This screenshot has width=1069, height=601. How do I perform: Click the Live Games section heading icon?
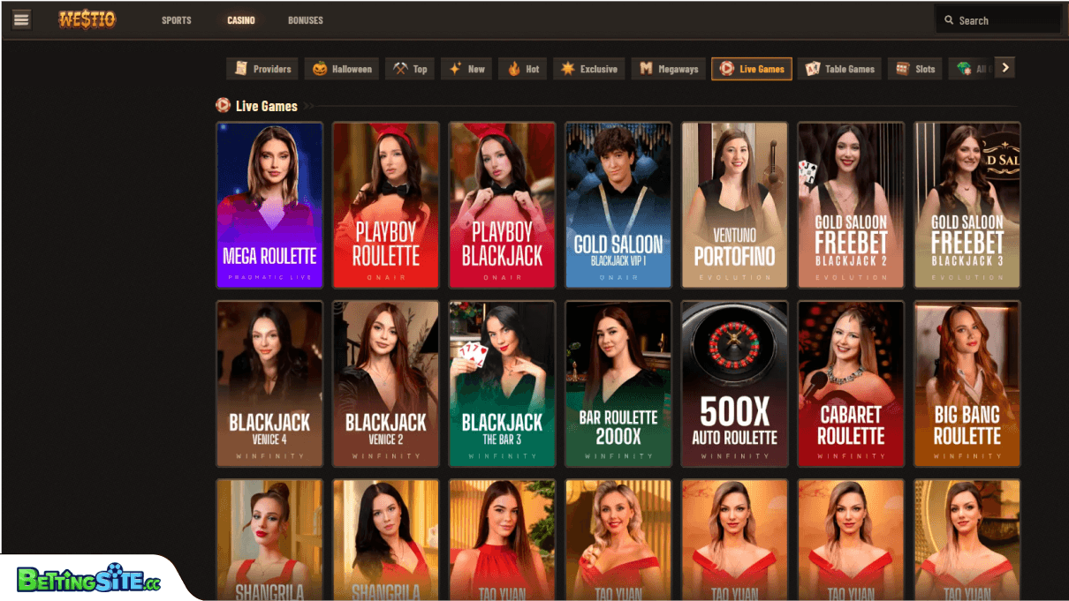pyautogui.click(x=224, y=106)
